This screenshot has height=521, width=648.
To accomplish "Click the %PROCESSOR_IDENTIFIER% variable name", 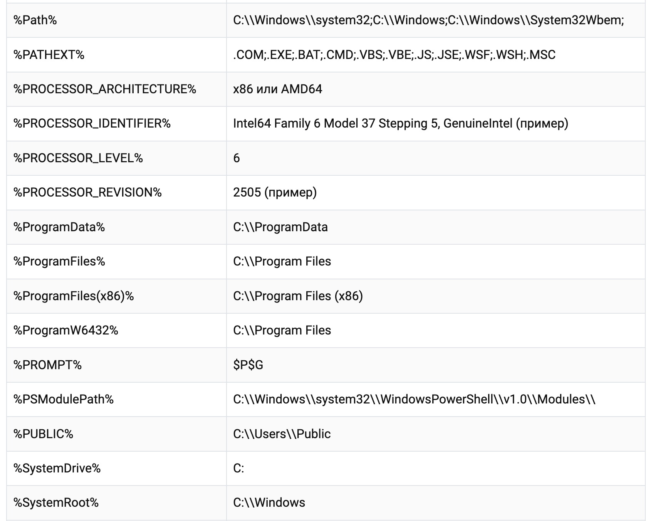I will point(92,123).
